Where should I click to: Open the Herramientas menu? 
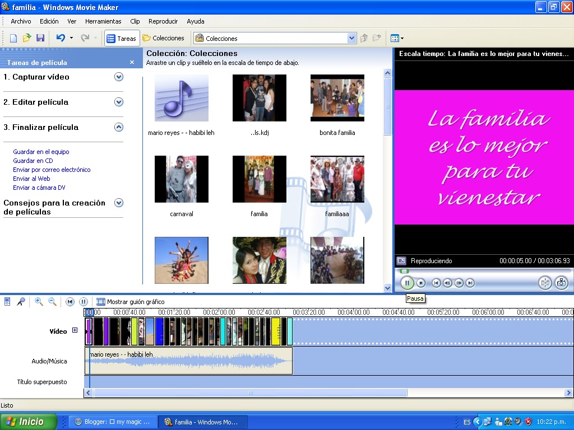[x=103, y=21]
